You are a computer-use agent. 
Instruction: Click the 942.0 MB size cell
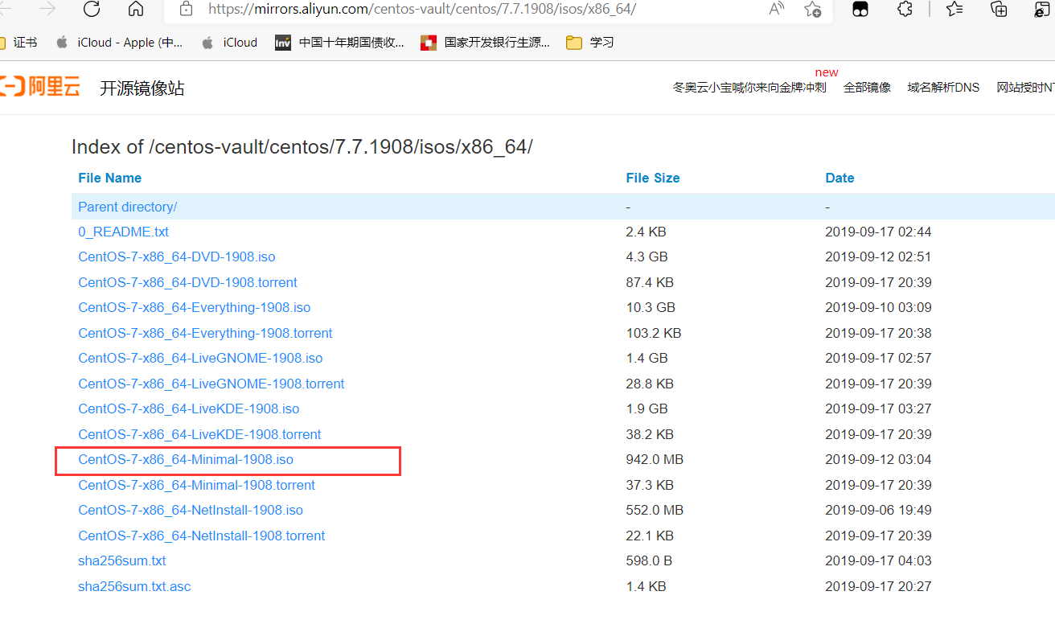[655, 460]
